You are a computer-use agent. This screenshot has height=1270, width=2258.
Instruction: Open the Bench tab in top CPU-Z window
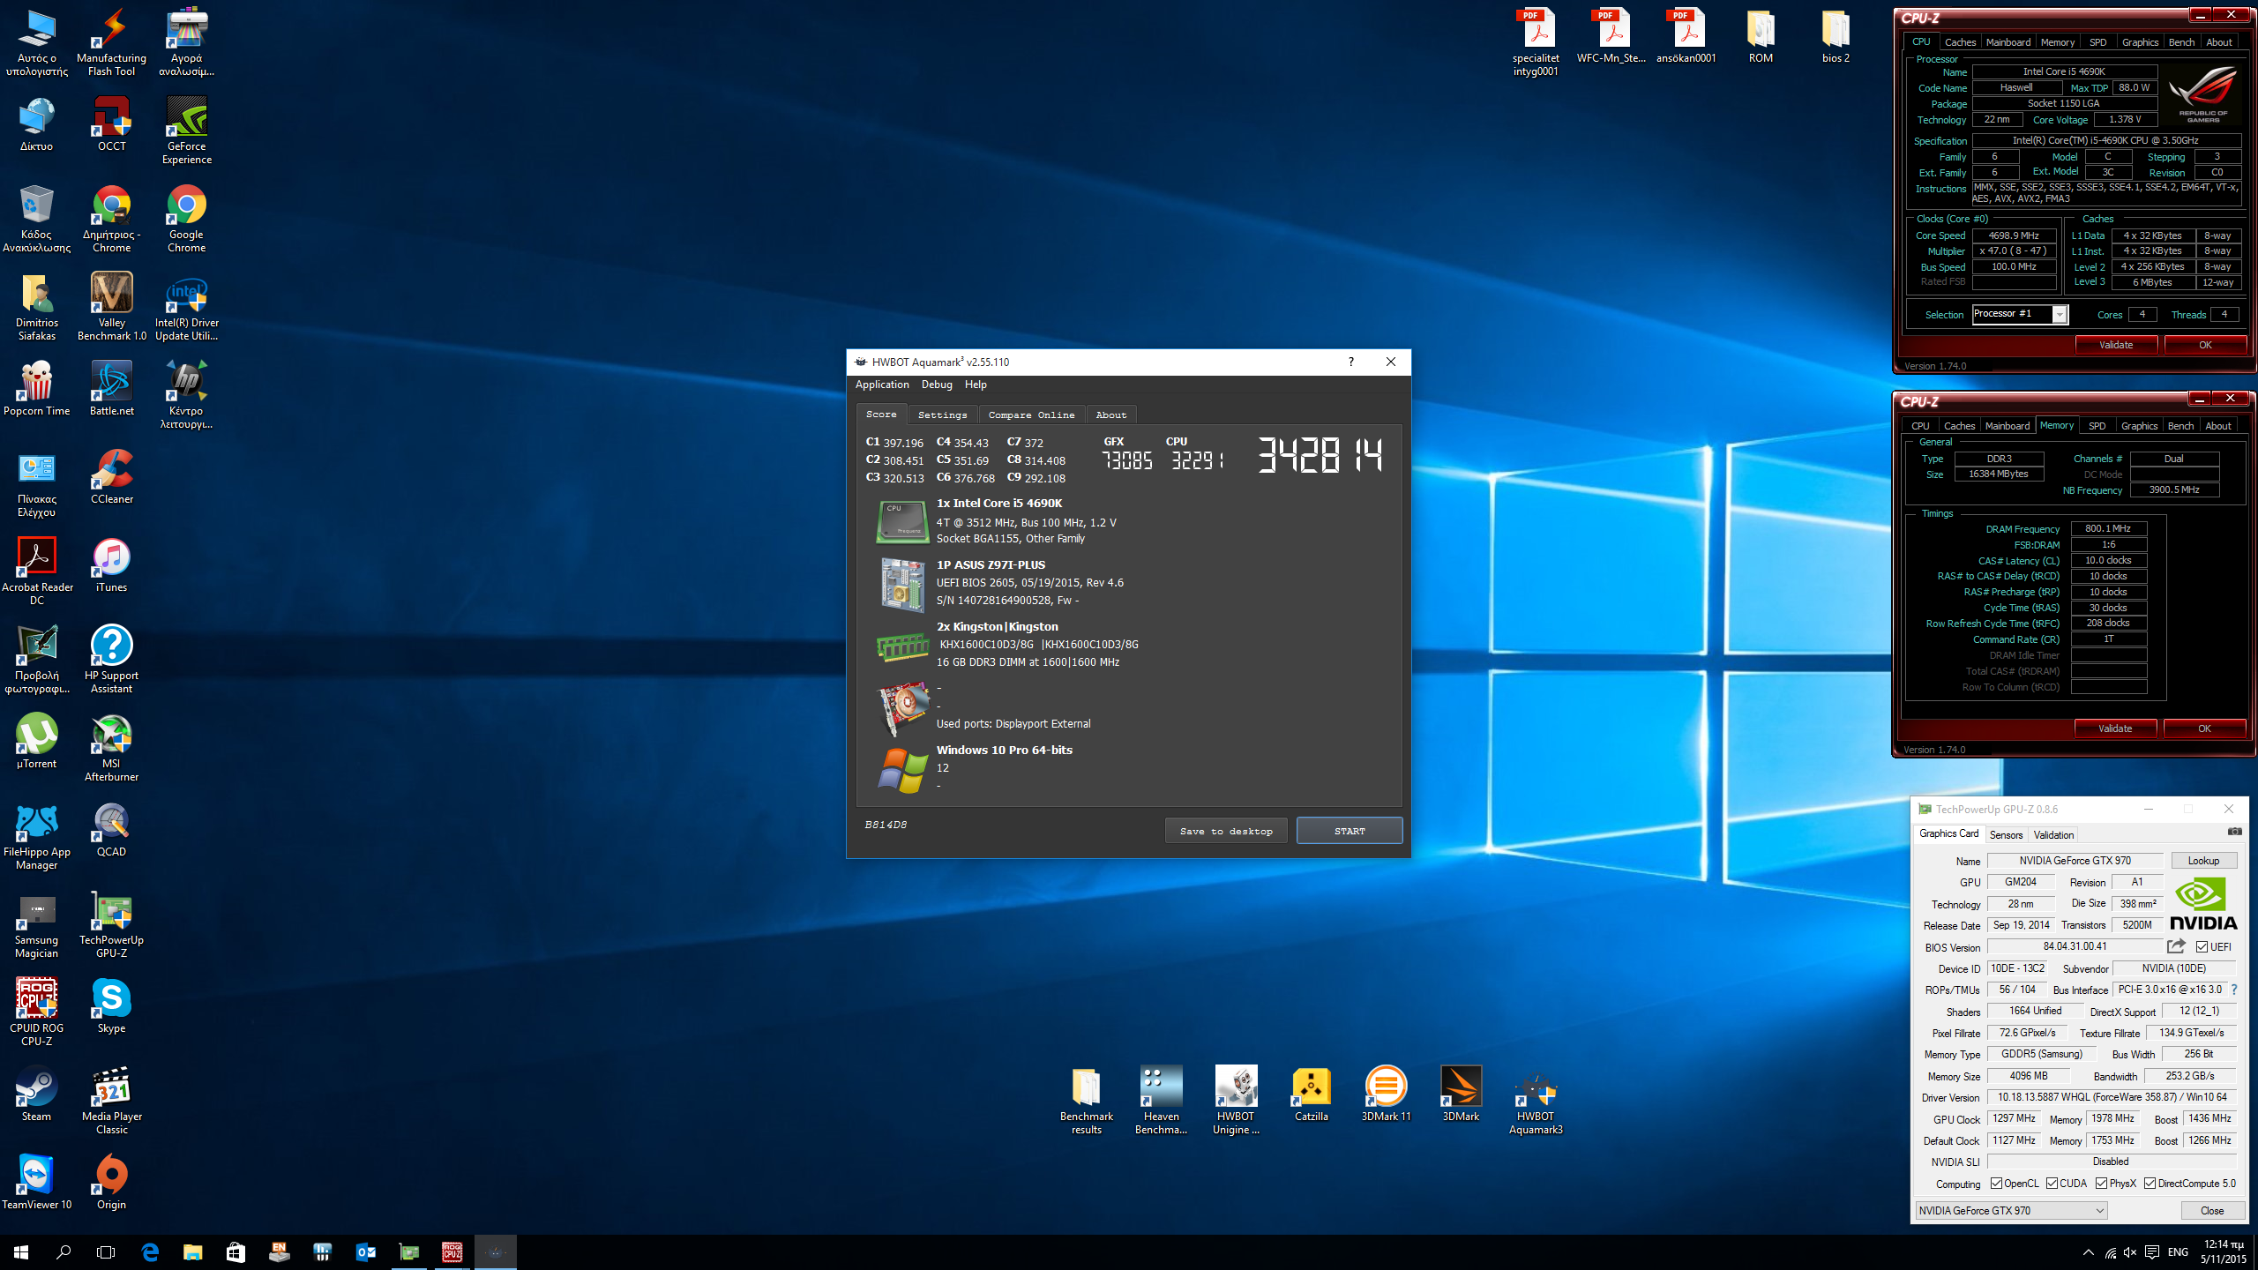coord(2181,42)
